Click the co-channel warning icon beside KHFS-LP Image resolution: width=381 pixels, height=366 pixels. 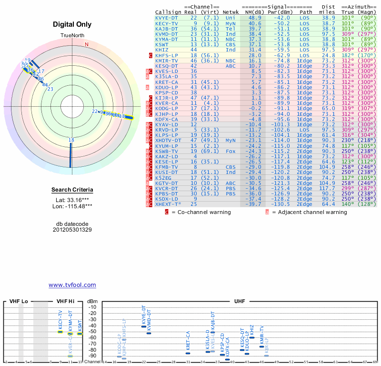point(151,55)
